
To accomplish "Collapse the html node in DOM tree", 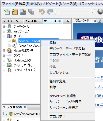I will click(x=4, y=120).
